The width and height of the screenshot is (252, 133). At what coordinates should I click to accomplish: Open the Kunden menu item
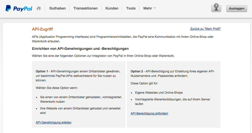click(x=112, y=8)
